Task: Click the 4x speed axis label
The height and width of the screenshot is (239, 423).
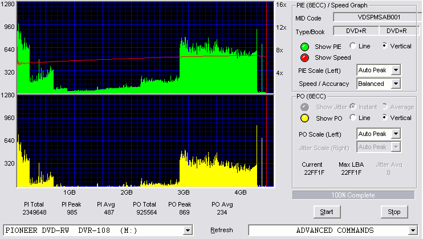Action: coord(279,73)
